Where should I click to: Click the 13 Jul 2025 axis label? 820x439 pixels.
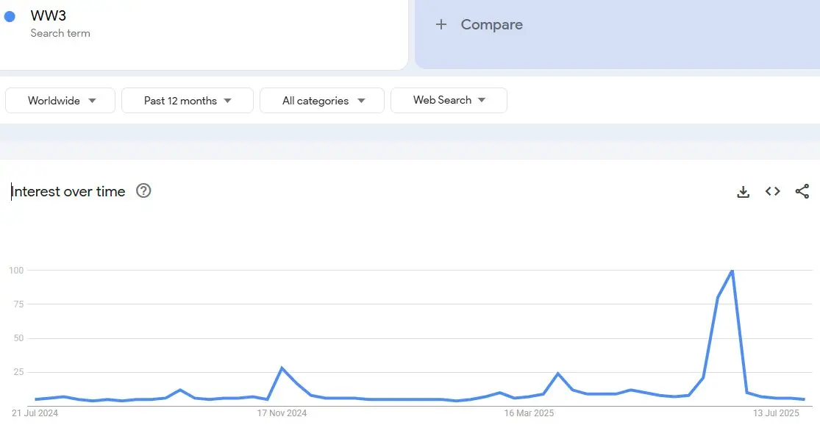coord(776,413)
